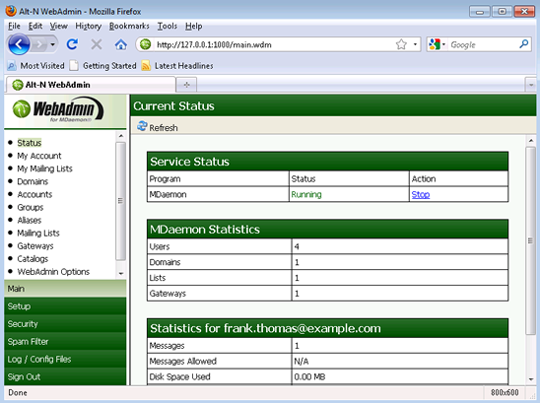The height and width of the screenshot is (403, 540).
Task: Click the Users count value 4
Action: pos(297,246)
